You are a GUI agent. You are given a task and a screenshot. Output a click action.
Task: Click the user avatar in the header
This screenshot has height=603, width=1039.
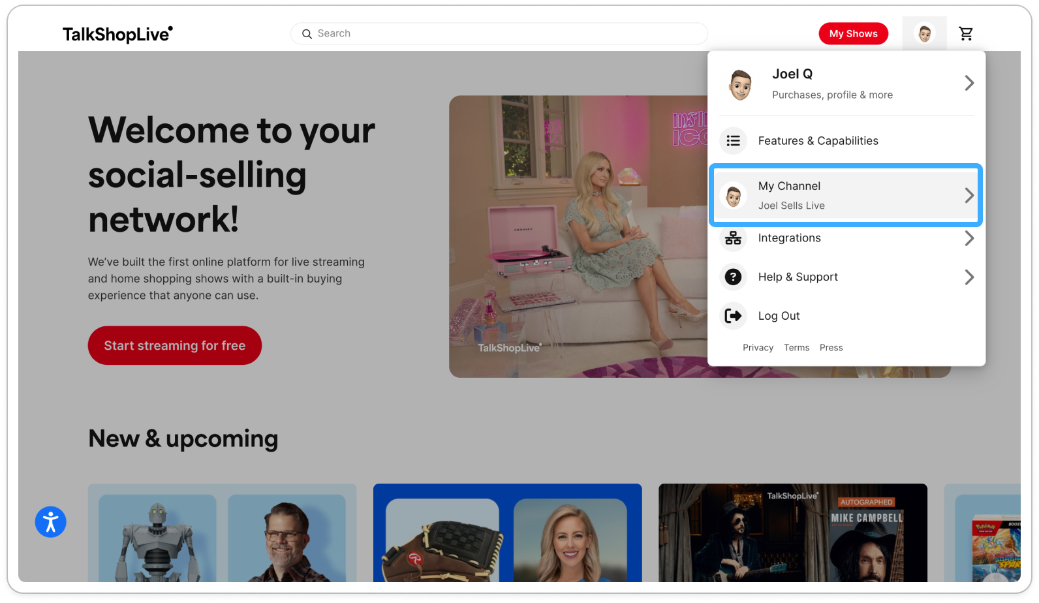click(924, 33)
